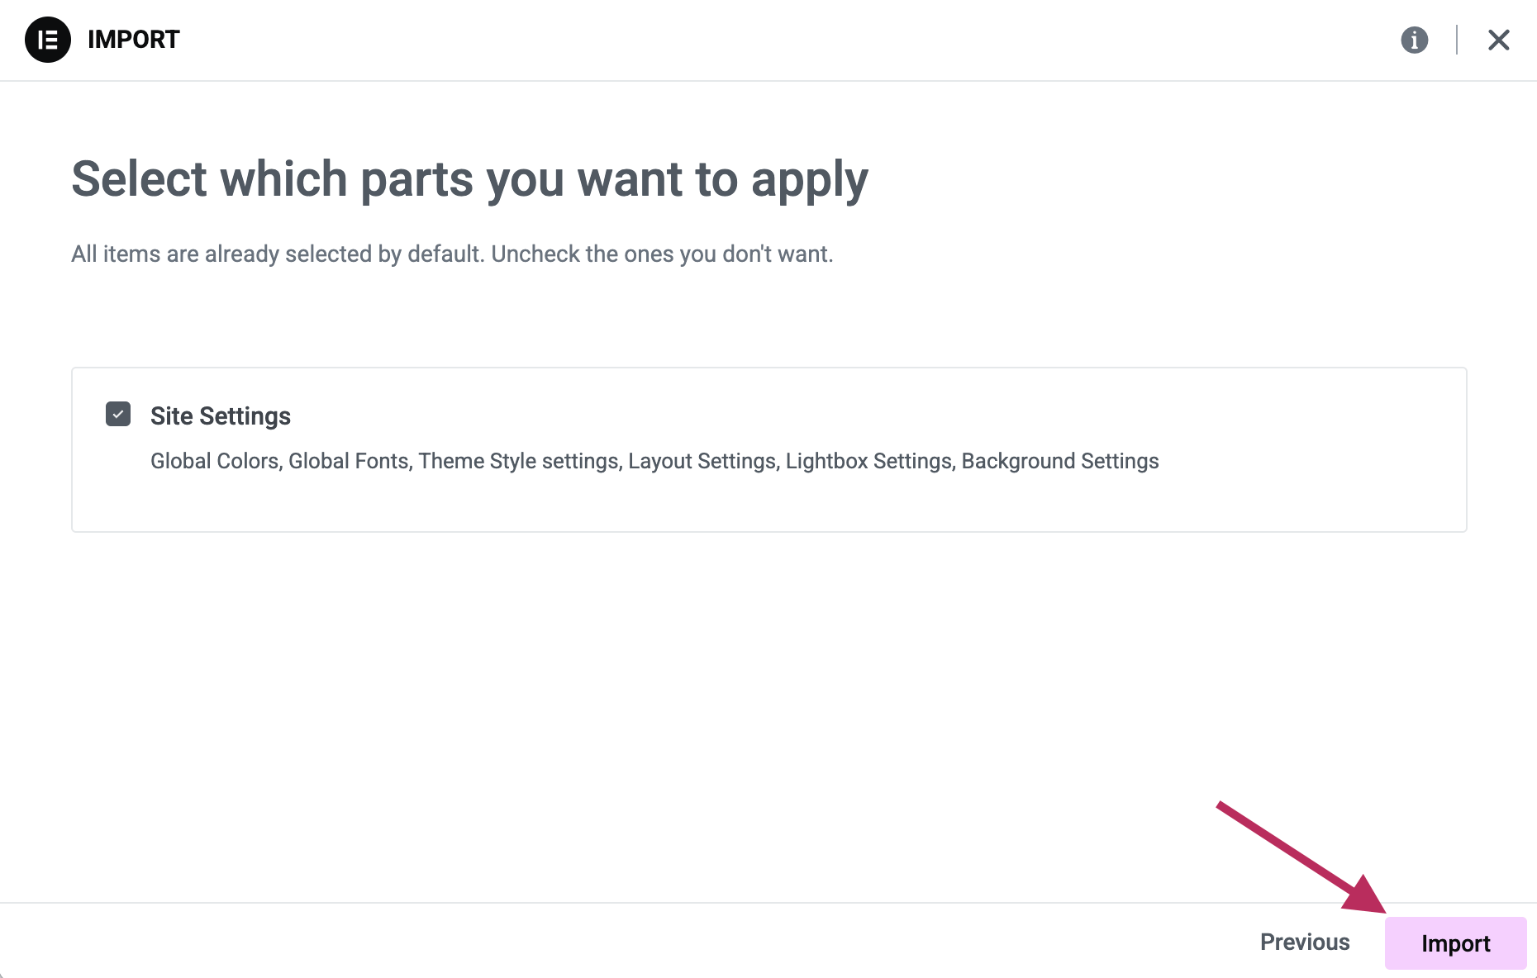Uncheck the Site Settings checkbox
The height and width of the screenshot is (978, 1537).
coord(118,414)
